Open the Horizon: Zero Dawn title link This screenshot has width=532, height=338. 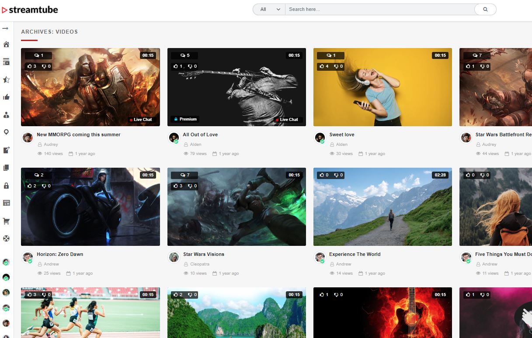[60, 254]
